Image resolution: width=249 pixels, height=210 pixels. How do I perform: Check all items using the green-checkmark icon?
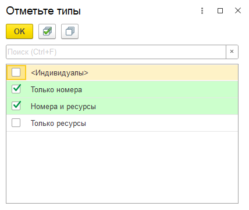[x=47, y=31]
